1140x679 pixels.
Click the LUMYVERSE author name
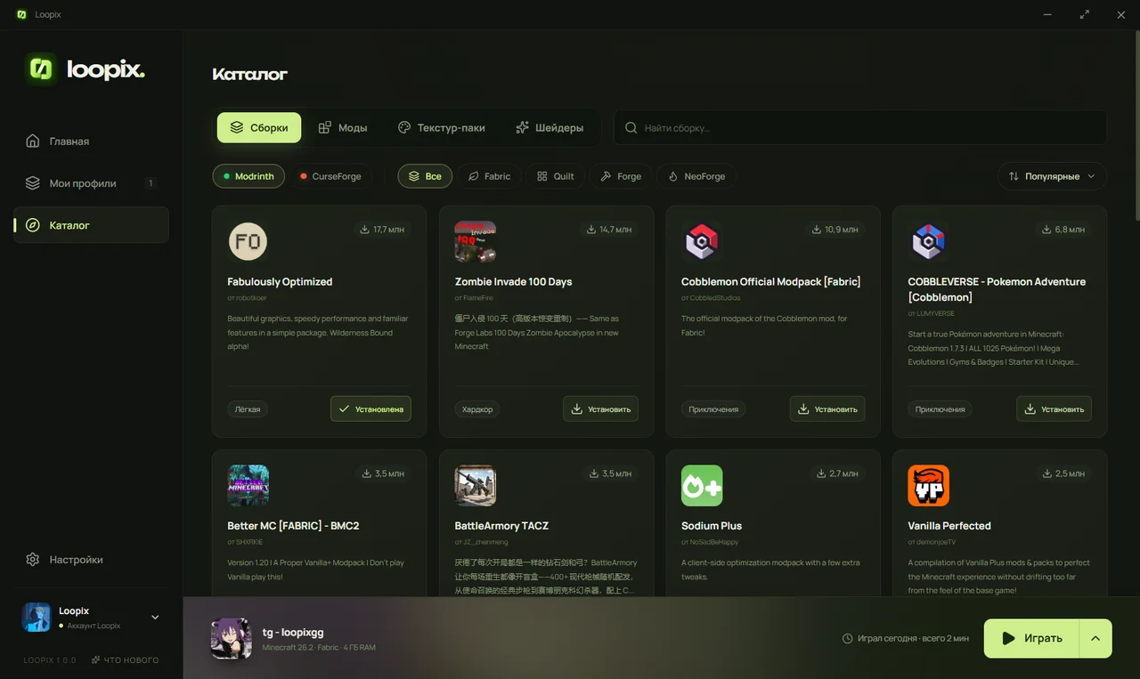pos(935,313)
